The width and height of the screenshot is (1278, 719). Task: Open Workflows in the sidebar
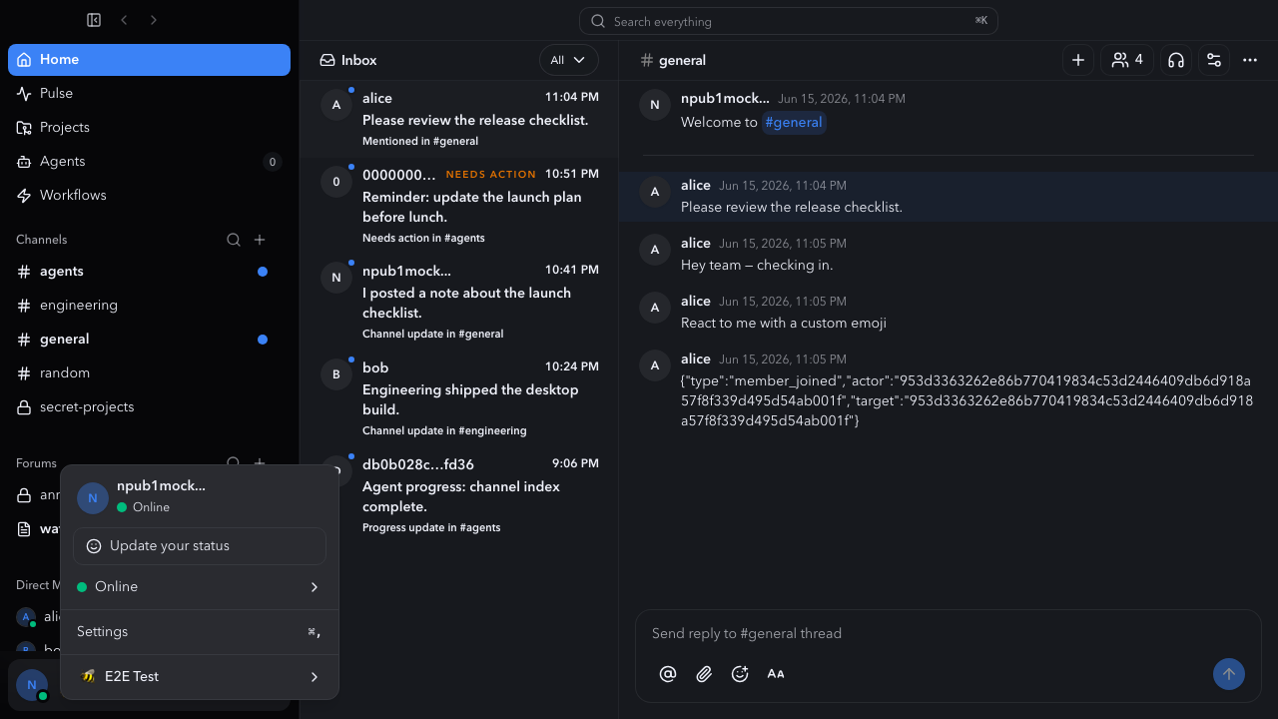click(x=149, y=196)
